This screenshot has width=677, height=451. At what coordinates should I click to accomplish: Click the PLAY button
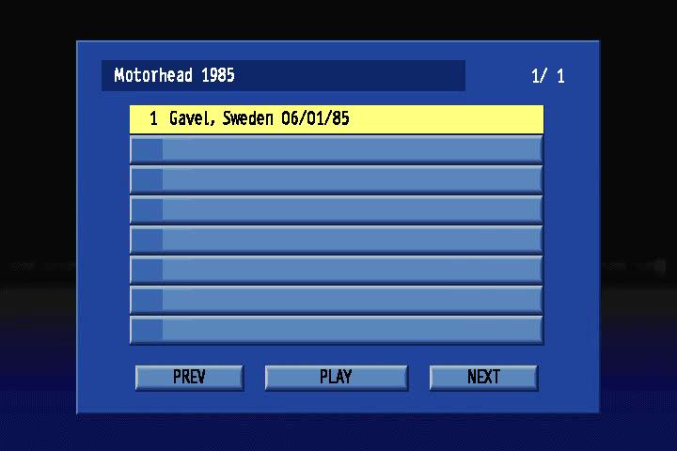(337, 378)
